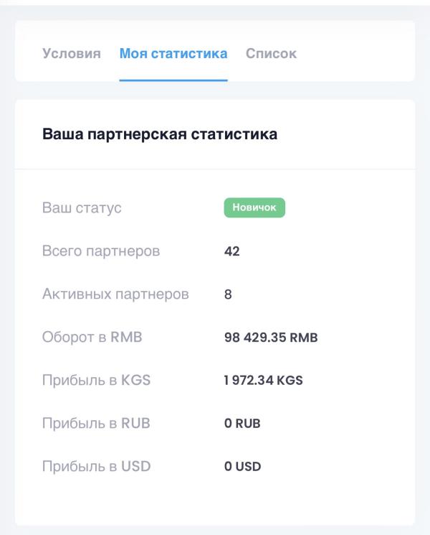Click the Ваша партнерская статистика heading

[160, 134]
